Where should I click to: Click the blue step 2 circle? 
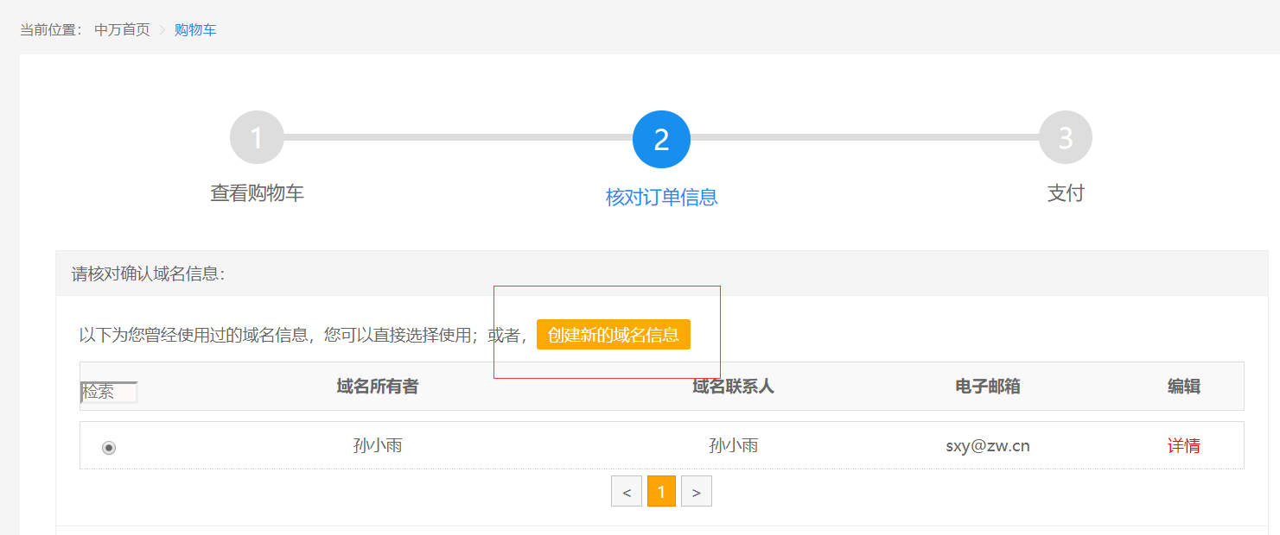[x=661, y=139]
